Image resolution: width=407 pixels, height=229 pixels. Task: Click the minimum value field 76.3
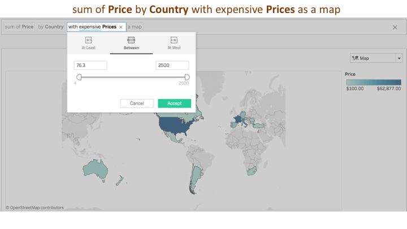click(90, 66)
